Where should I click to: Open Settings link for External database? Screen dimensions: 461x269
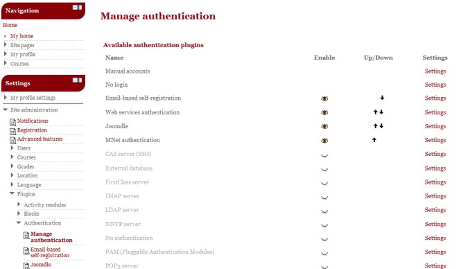tap(435, 168)
